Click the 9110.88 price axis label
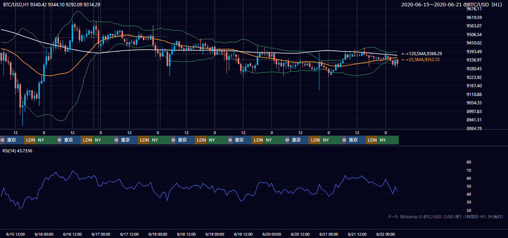The height and width of the screenshot is (238, 508). click(474, 94)
